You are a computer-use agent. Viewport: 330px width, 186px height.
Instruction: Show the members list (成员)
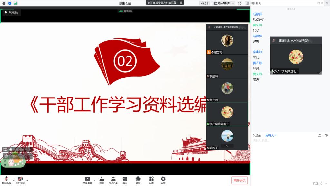coord(113,180)
